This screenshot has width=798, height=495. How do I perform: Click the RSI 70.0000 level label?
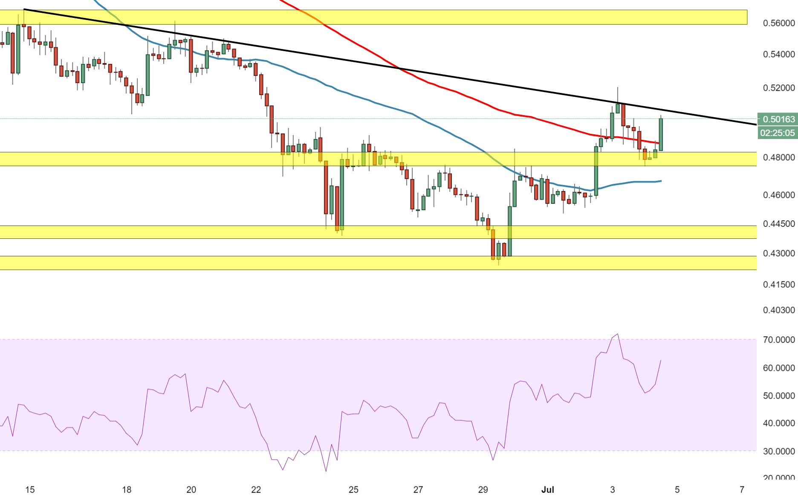pyautogui.click(x=779, y=340)
